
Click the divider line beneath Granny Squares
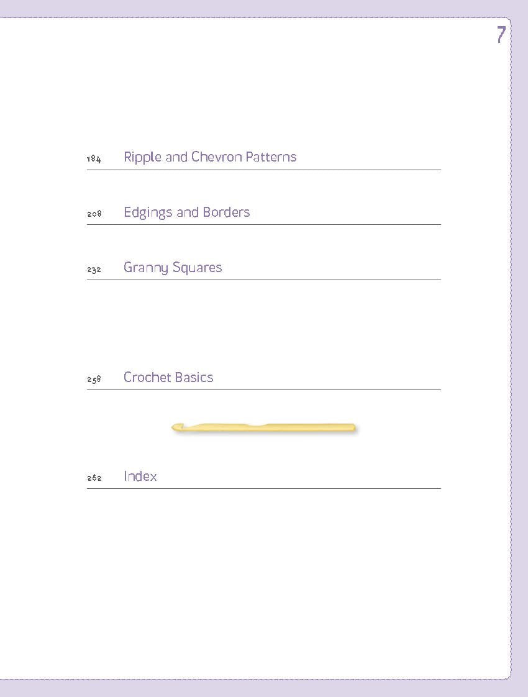(x=264, y=280)
